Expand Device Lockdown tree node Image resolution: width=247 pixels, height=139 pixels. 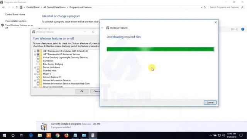(35, 68)
